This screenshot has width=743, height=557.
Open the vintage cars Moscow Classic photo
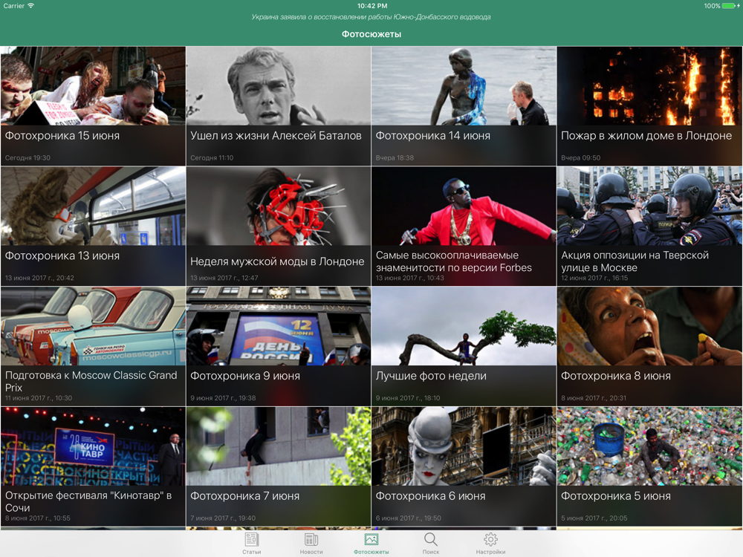pyautogui.click(x=93, y=326)
